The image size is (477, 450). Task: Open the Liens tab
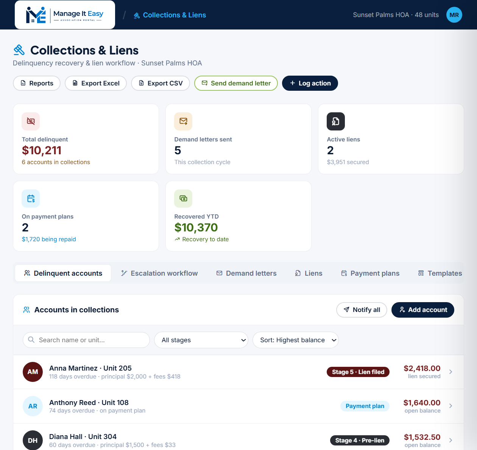[x=309, y=273]
